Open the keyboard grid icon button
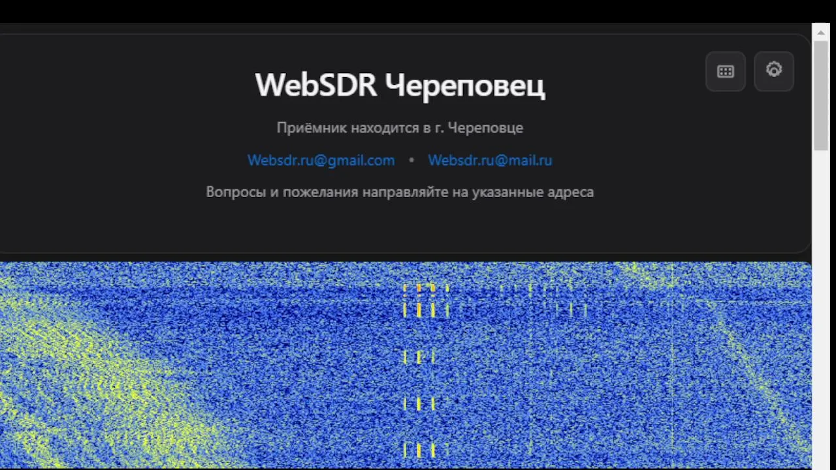Viewport: 836px width, 470px height. (726, 72)
